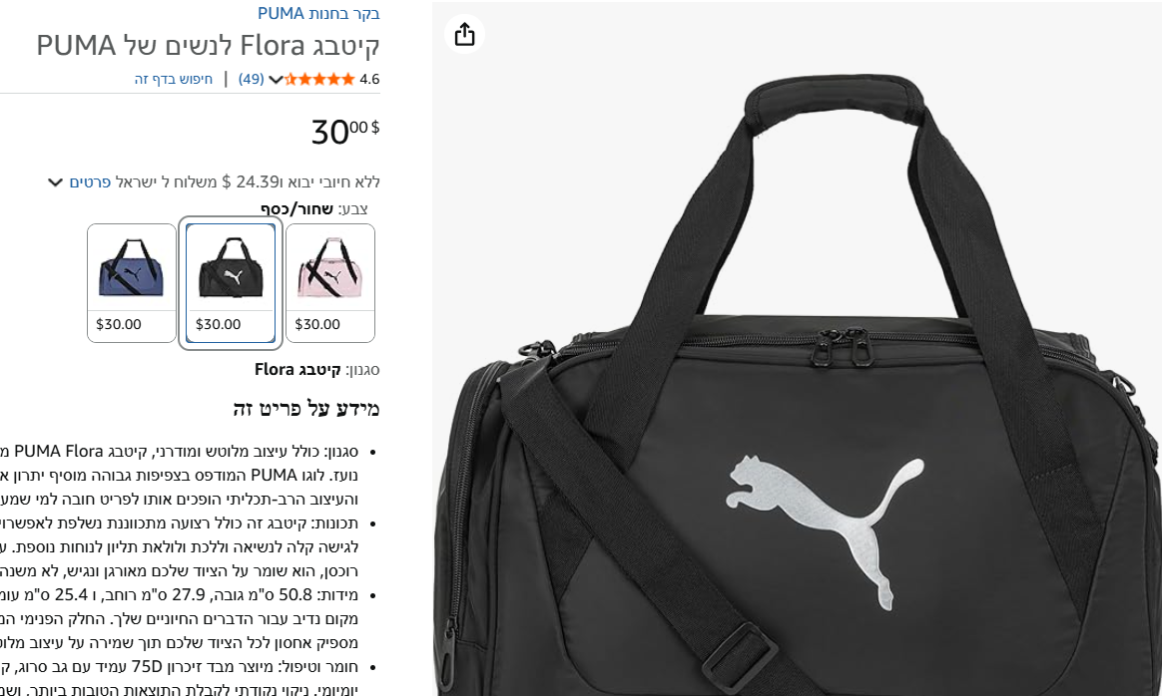This screenshot has height=696, width=1162.
Task: Open the (49) reviews count link
Action: point(252,79)
